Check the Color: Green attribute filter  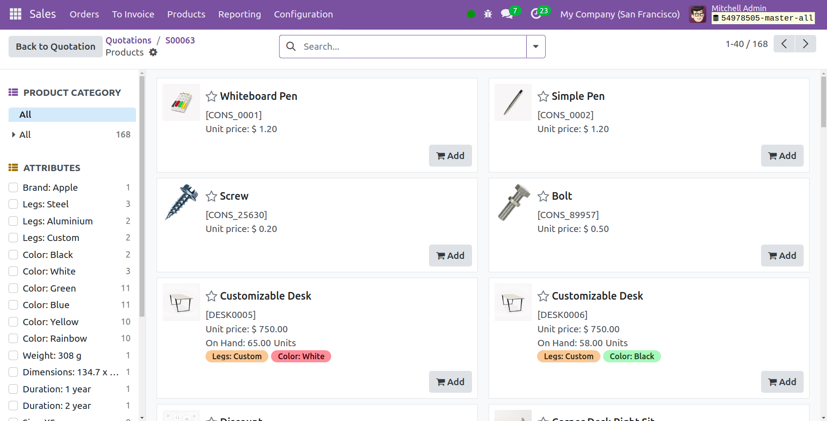point(13,288)
